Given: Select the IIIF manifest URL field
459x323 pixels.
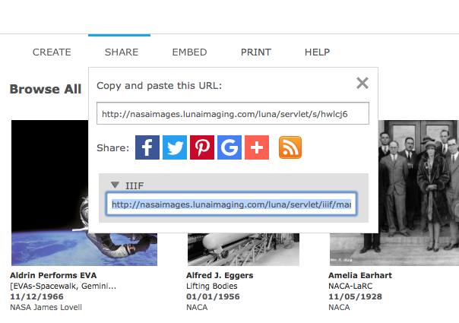Looking at the screenshot, I should [231, 204].
